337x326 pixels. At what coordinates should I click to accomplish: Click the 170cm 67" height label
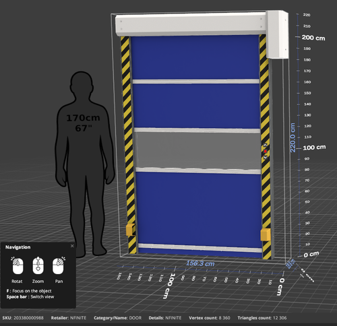pos(83,123)
